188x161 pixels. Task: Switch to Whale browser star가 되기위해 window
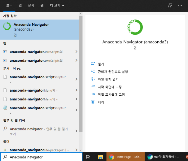coord(163,157)
